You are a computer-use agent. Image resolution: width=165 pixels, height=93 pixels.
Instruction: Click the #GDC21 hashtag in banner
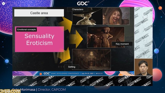point(99,73)
